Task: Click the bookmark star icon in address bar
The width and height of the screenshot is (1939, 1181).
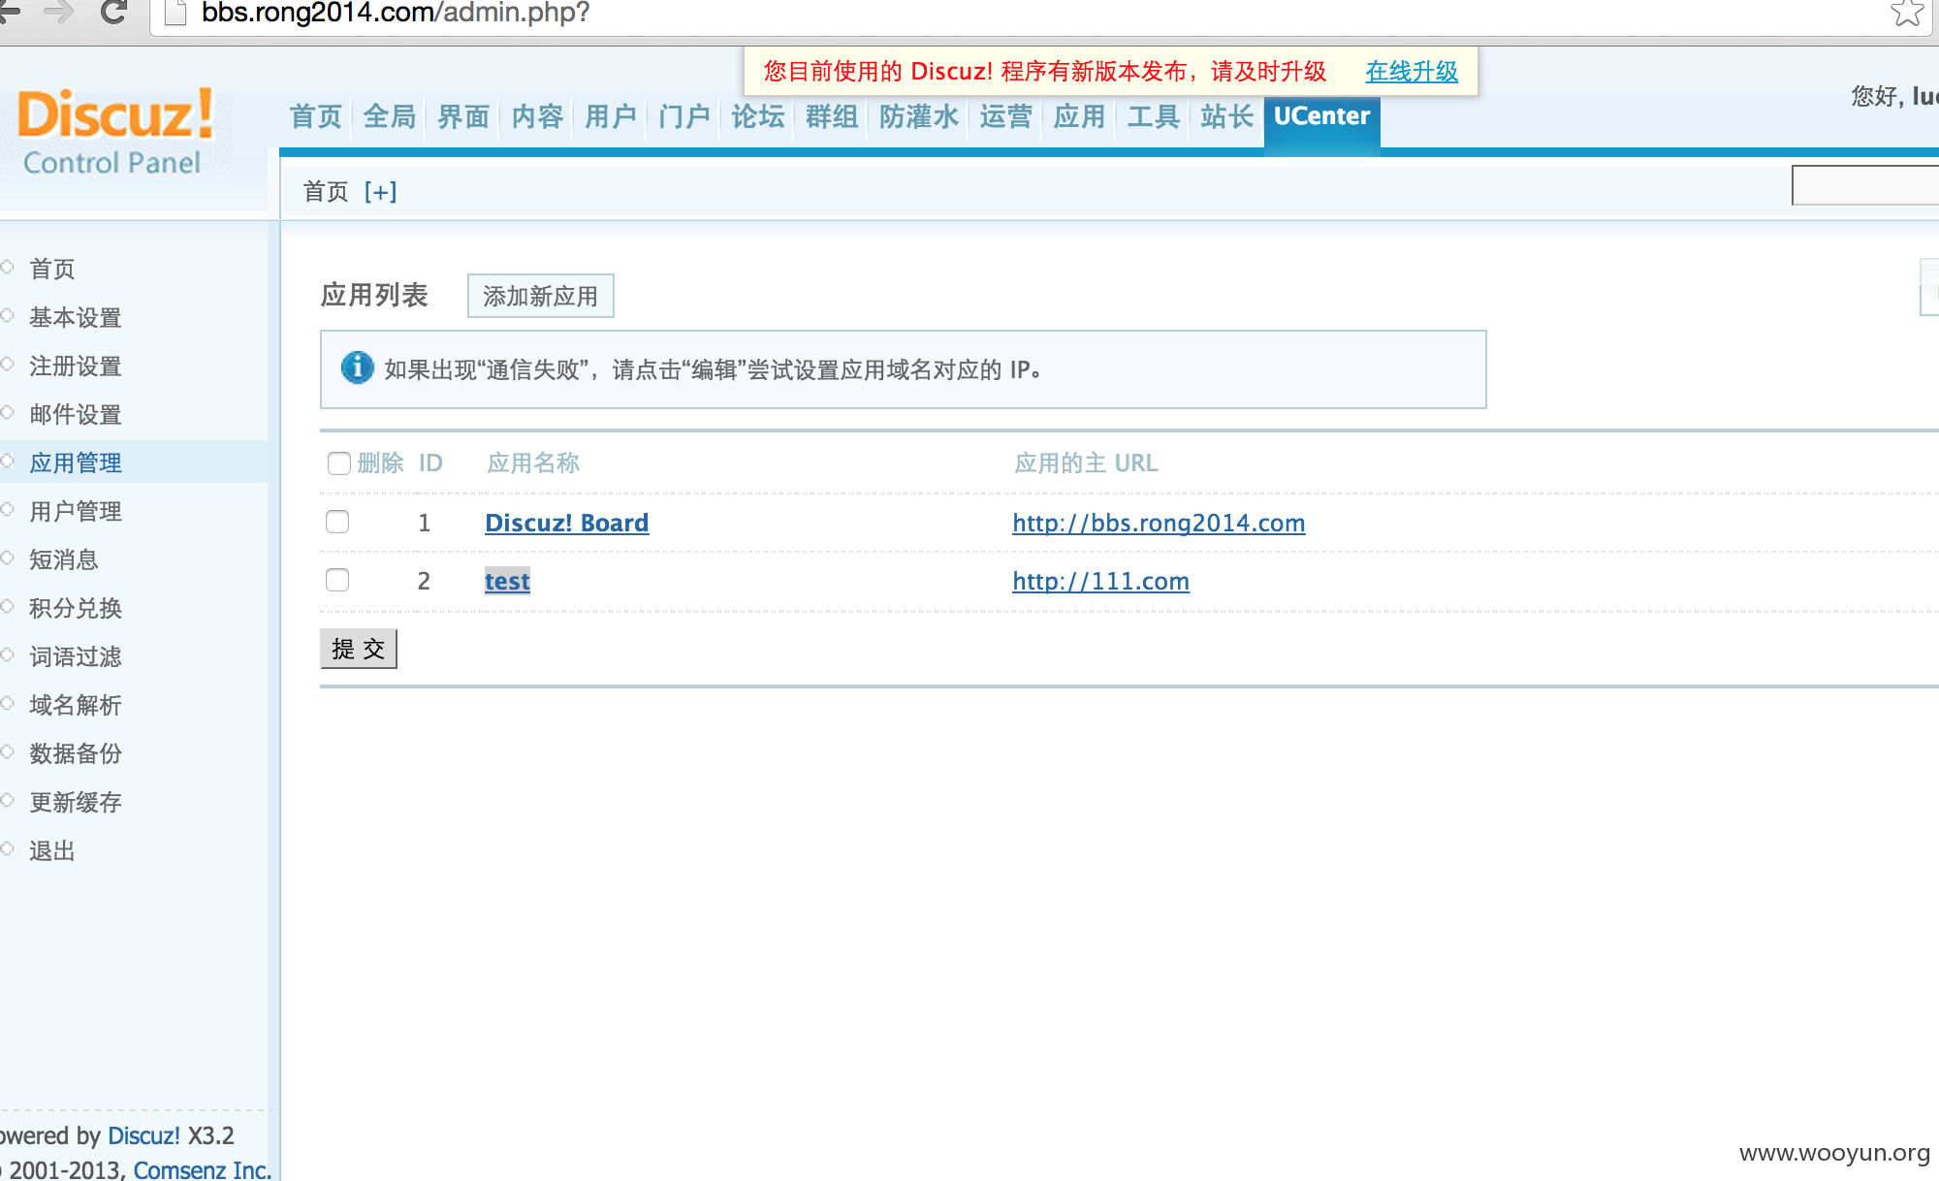Action: 1906,13
